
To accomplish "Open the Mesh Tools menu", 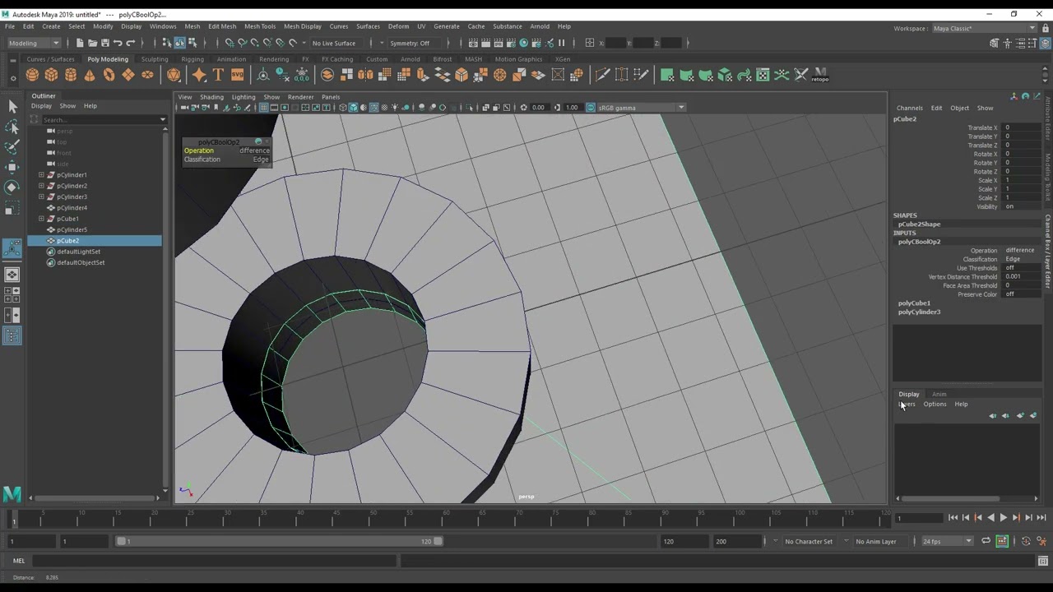I will pyautogui.click(x=260, y=26).
